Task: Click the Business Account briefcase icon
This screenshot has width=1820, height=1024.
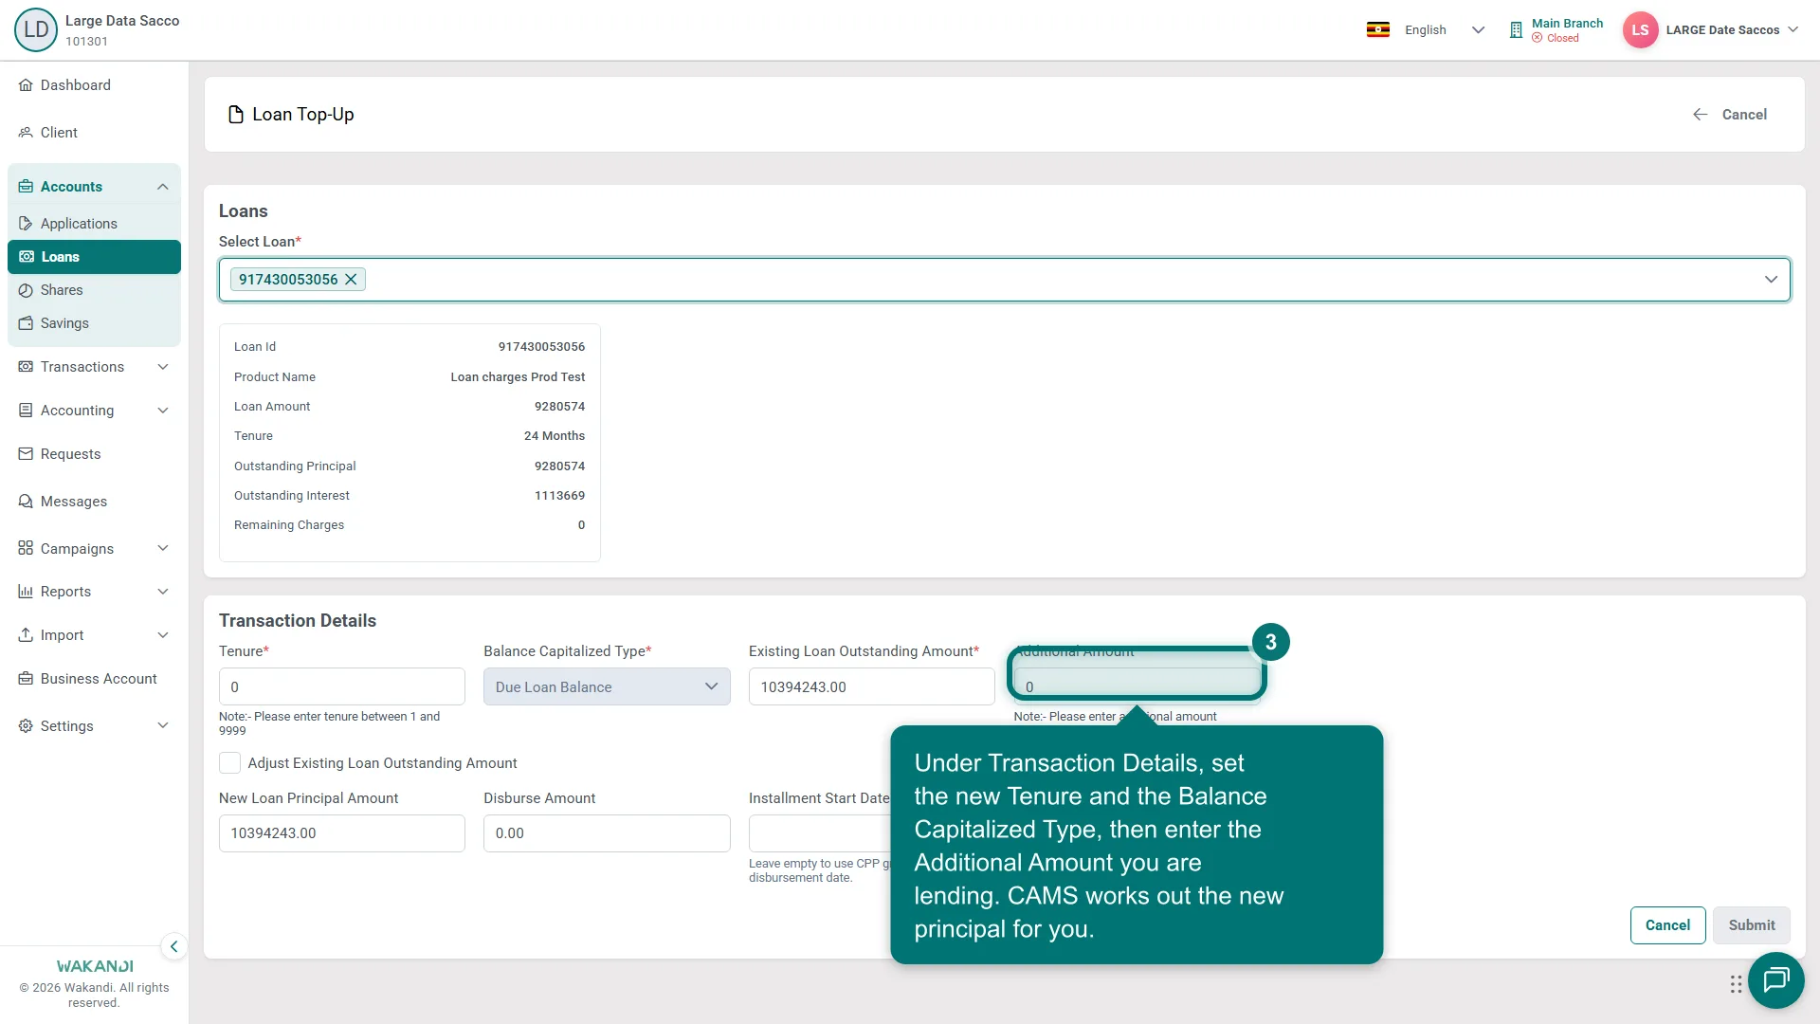Action: 26,679
